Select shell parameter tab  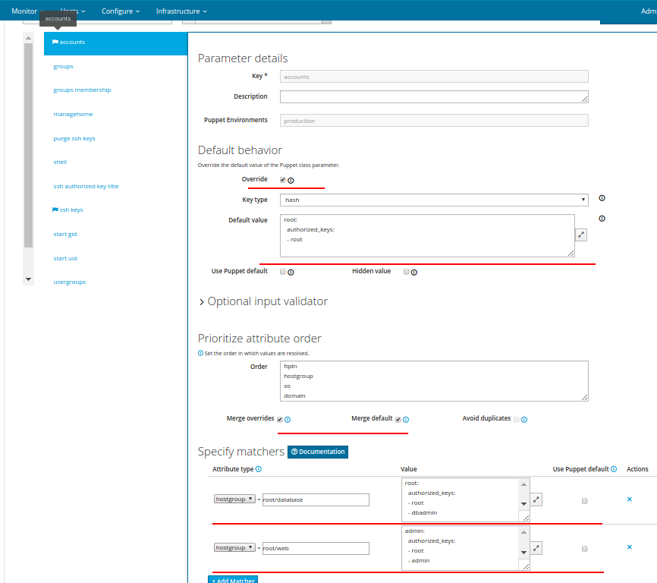click(x=60, y=162)
